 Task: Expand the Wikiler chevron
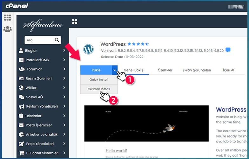point(64,87)
